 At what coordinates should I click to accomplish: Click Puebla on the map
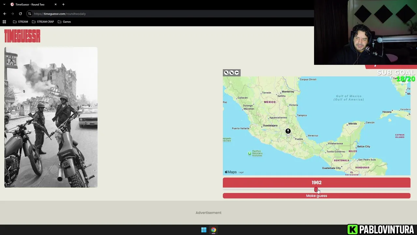tap(298, 139)
